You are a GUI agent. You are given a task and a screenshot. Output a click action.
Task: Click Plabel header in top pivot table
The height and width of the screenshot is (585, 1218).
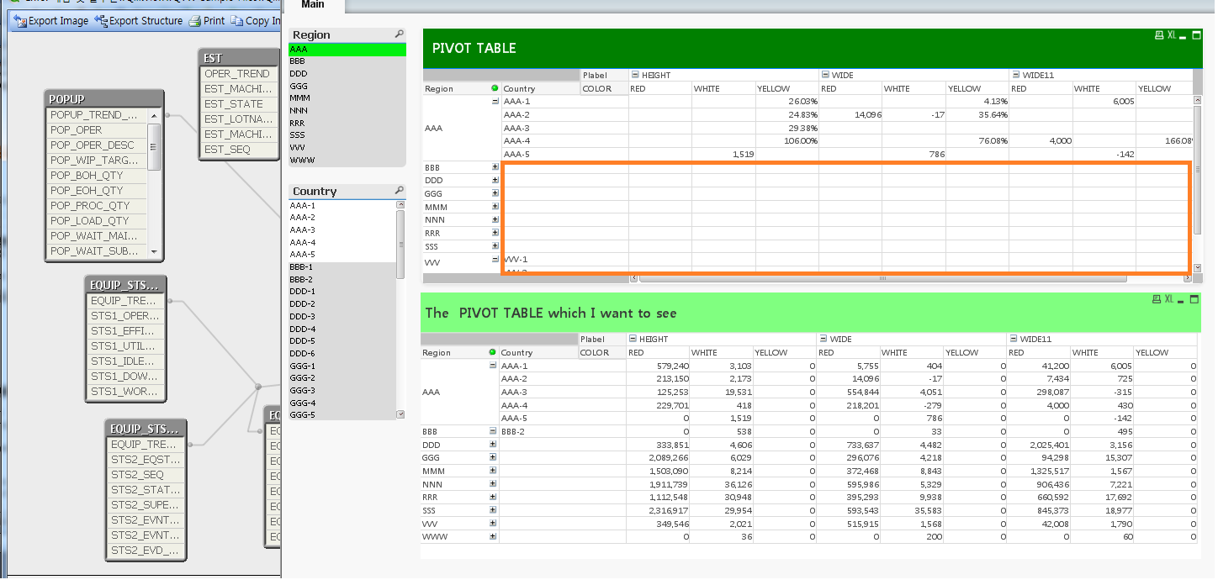604,75
